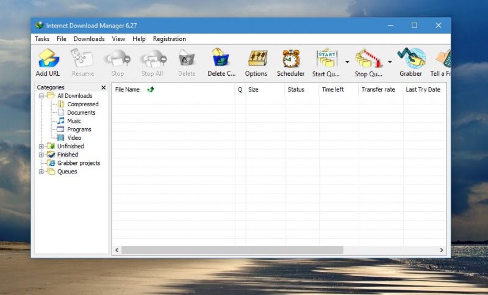
Task: Select Grabber projects in the tree
Action: (79, 163)
